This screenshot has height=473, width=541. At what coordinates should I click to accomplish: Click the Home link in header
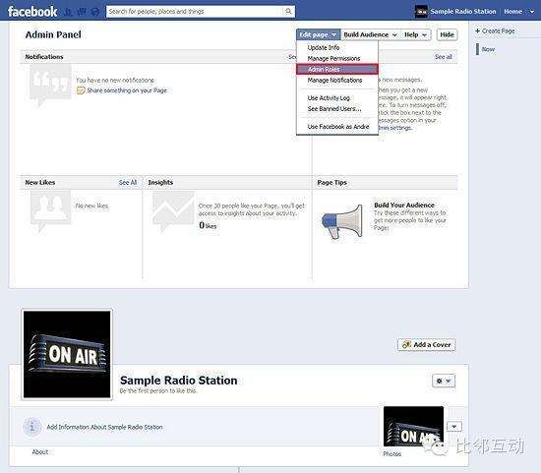pos(512,12)
